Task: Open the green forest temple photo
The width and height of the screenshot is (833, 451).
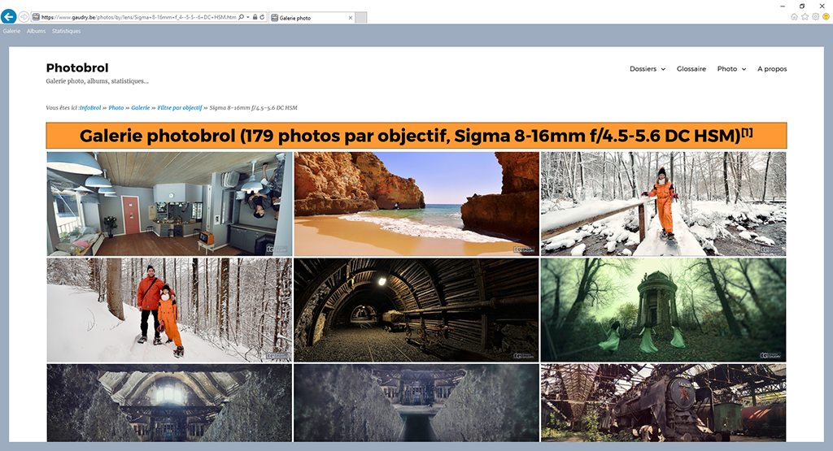Action: pyautogui.click(x=664, y=310)
